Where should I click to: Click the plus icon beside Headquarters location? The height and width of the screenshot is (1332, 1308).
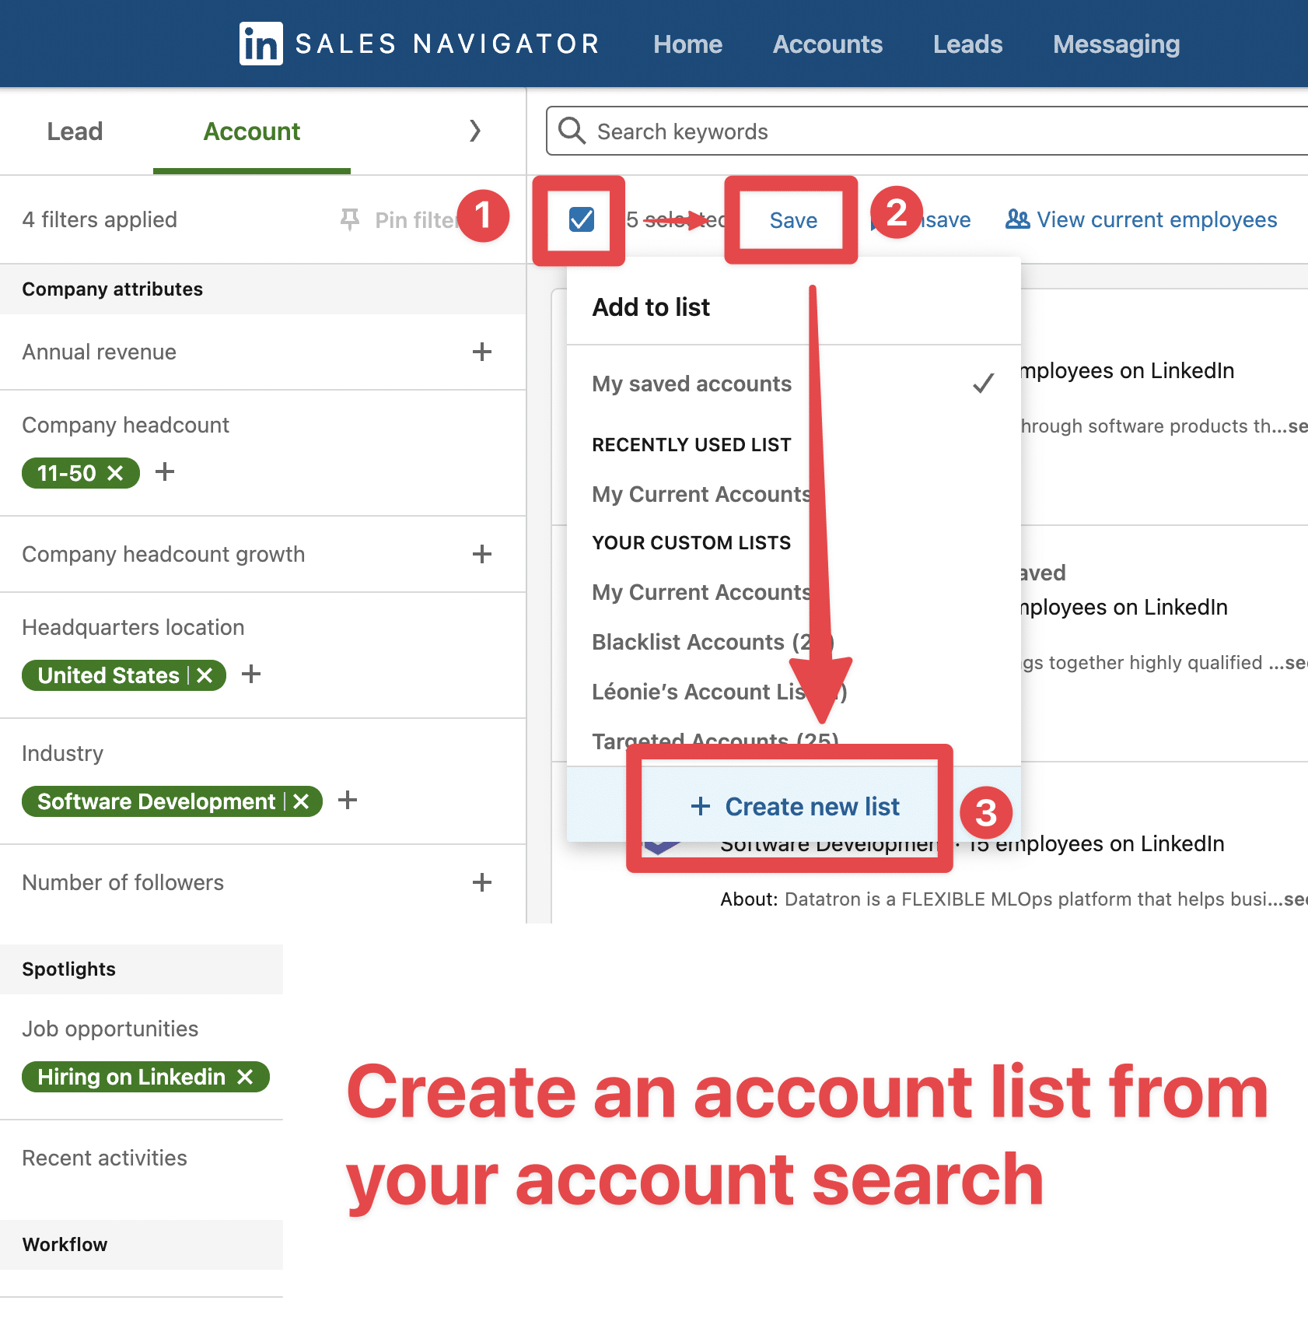click(251, 675)
